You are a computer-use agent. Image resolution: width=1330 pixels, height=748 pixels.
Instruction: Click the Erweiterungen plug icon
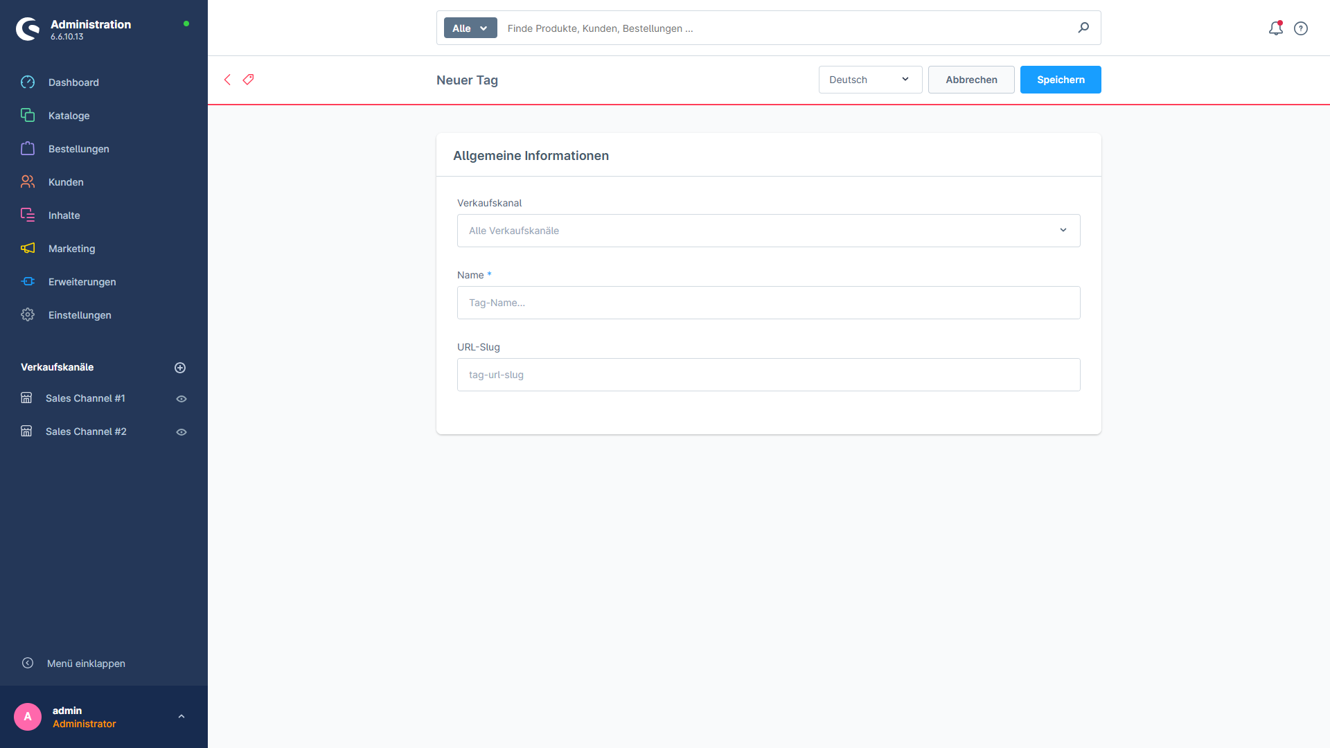[28, 282]
